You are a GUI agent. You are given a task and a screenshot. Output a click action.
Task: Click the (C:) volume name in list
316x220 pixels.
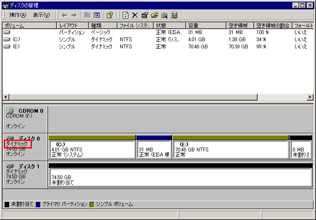pos(16,39)
